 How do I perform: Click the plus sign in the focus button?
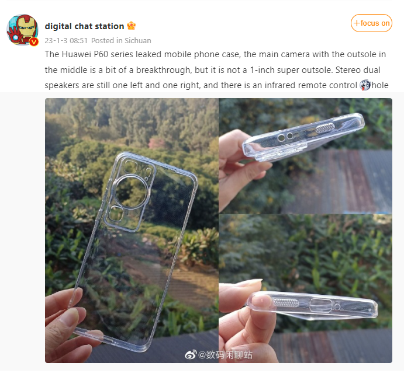point(356,23)
